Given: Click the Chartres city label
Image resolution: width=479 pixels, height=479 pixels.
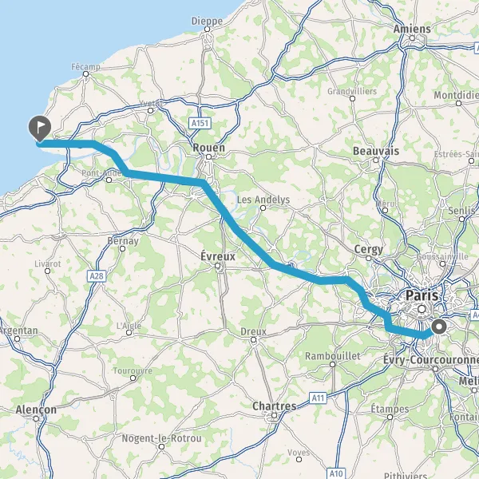Looking at the screenshot, I should coord(275,406).
